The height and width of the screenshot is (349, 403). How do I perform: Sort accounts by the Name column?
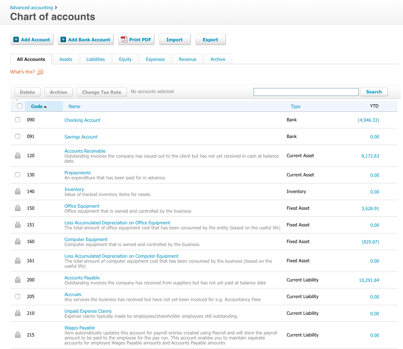(74, 106)
